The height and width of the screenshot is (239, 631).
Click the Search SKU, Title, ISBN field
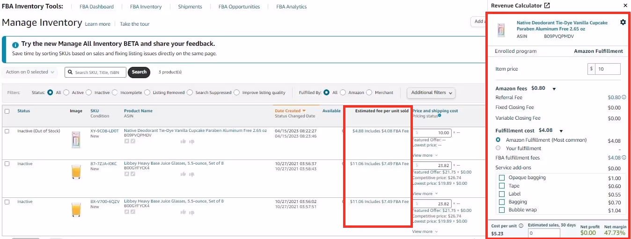pyautogui.click(x=95, y=72)
